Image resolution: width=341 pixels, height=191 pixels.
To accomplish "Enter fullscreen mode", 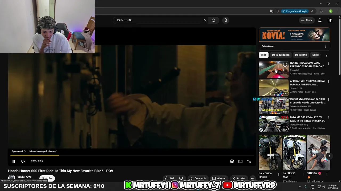I will coord(249,161).
